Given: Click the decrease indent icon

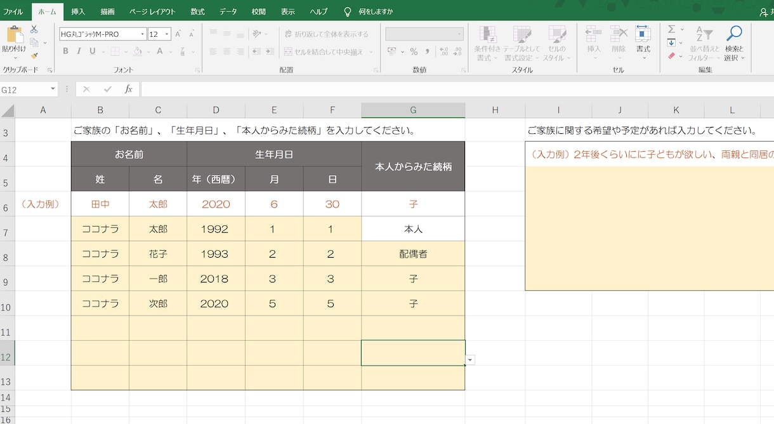Looking at the screenshot, I should click(257, 51).
